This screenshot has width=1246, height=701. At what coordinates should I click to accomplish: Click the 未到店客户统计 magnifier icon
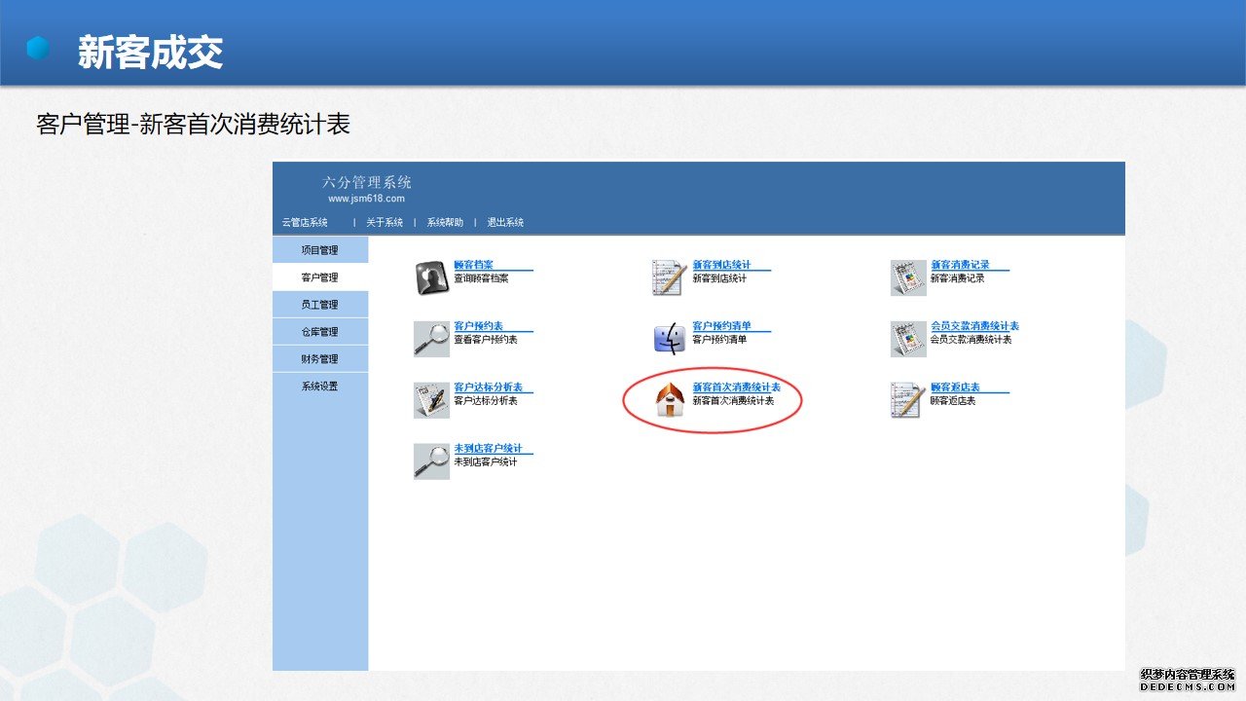(x=431, y=461)
